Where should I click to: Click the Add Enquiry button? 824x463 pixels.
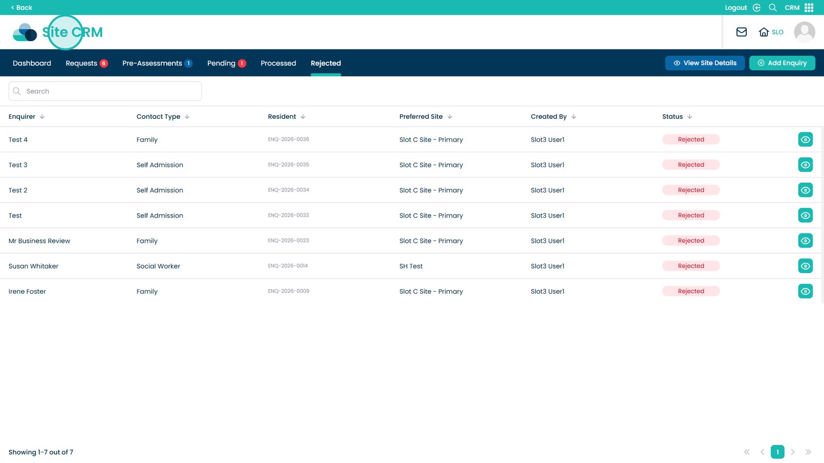pyautogui.click(x=782, y=63)
